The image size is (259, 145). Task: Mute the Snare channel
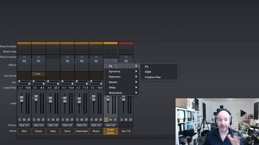pos(38,120)
